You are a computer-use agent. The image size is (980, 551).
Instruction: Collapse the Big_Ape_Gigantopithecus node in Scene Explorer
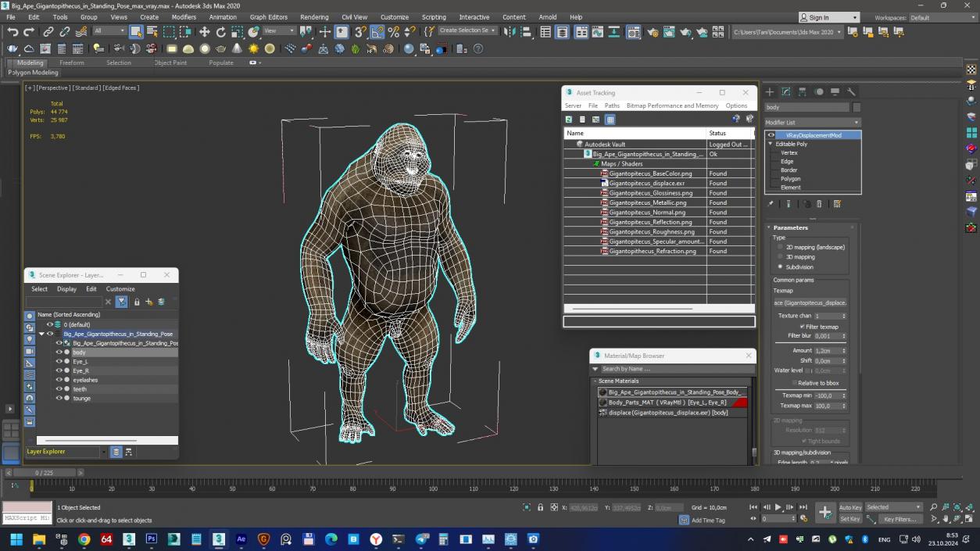[42, 334]
